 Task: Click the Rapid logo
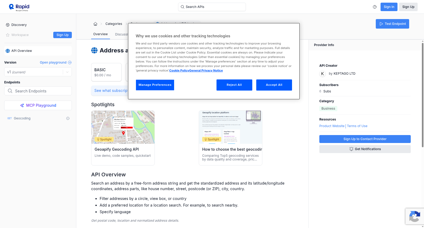coord(19,7)
